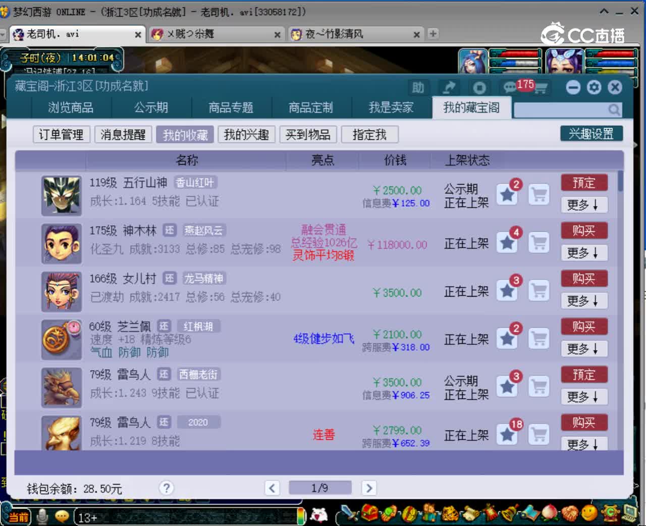This screenshot has width=646, height=526.
Task: Add new game window tab plus
Action: [433, 34]
